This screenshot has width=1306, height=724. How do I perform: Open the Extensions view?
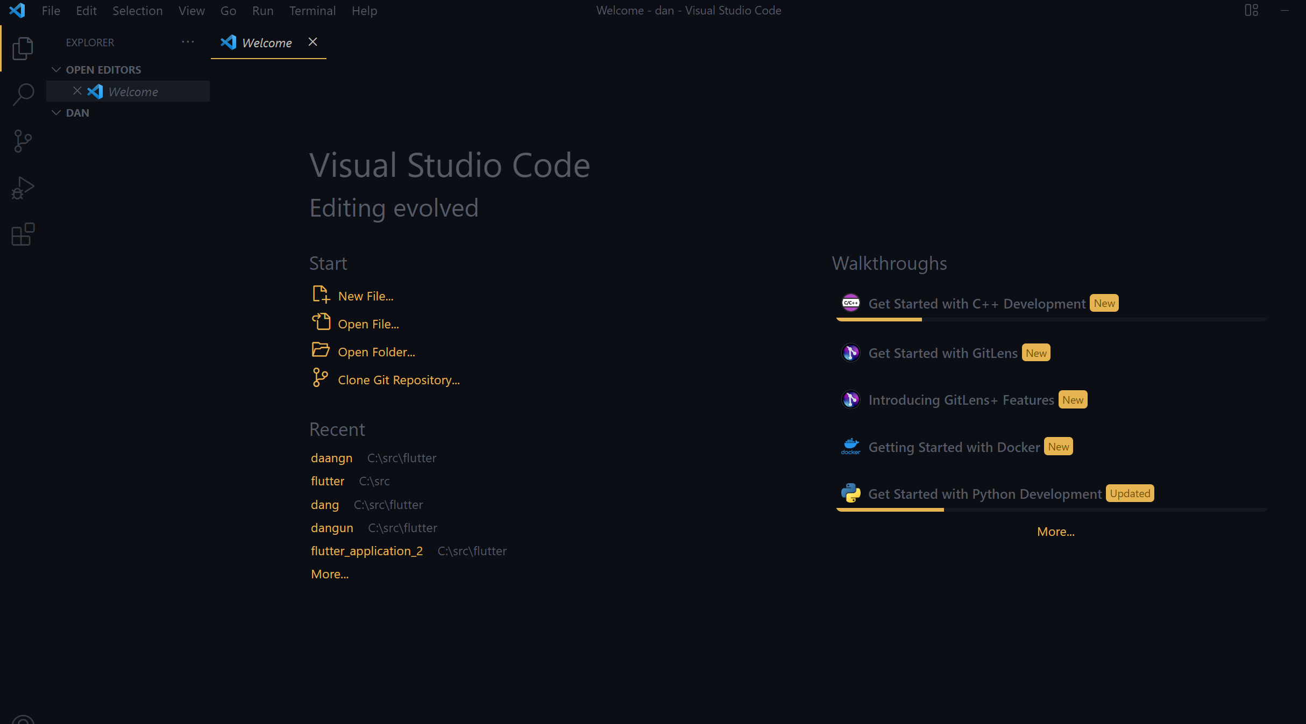tap(23, 234)
